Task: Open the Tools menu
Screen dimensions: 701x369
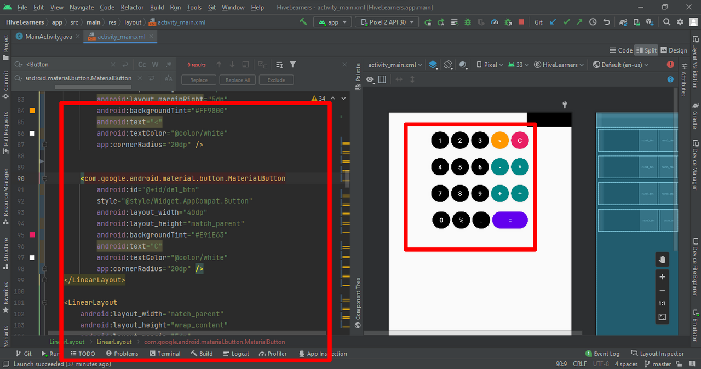Action: pyautogui.click(x=194, y=7)
